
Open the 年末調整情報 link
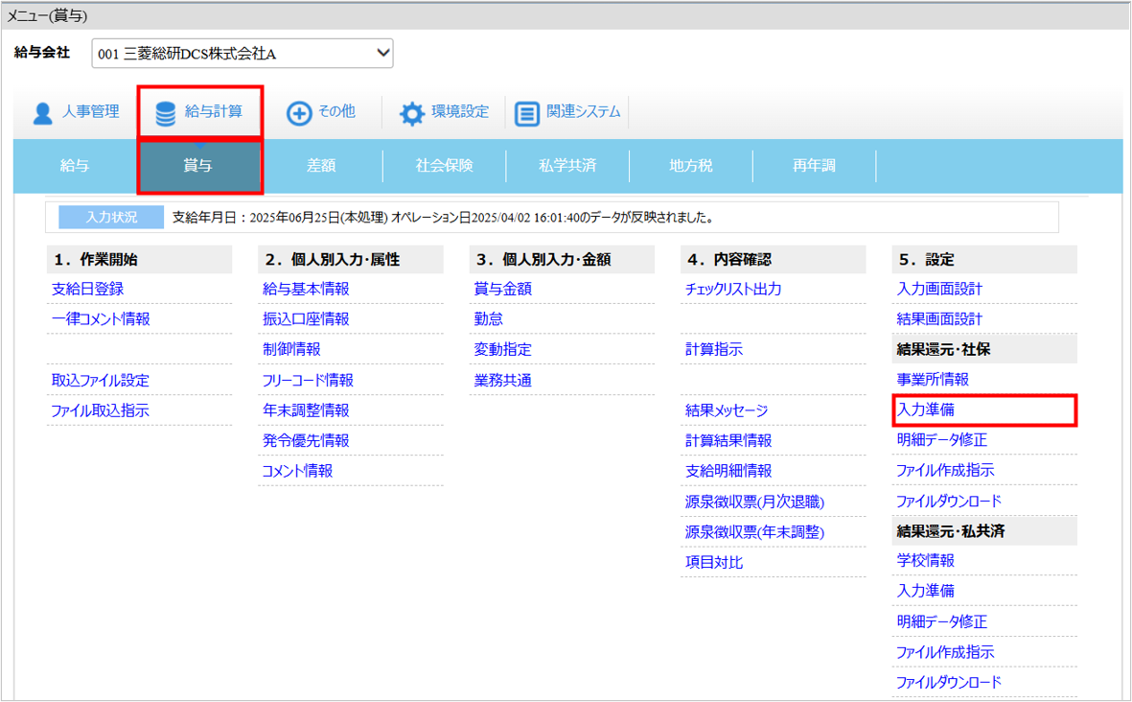pyautogui.click(x=306, y=410)
